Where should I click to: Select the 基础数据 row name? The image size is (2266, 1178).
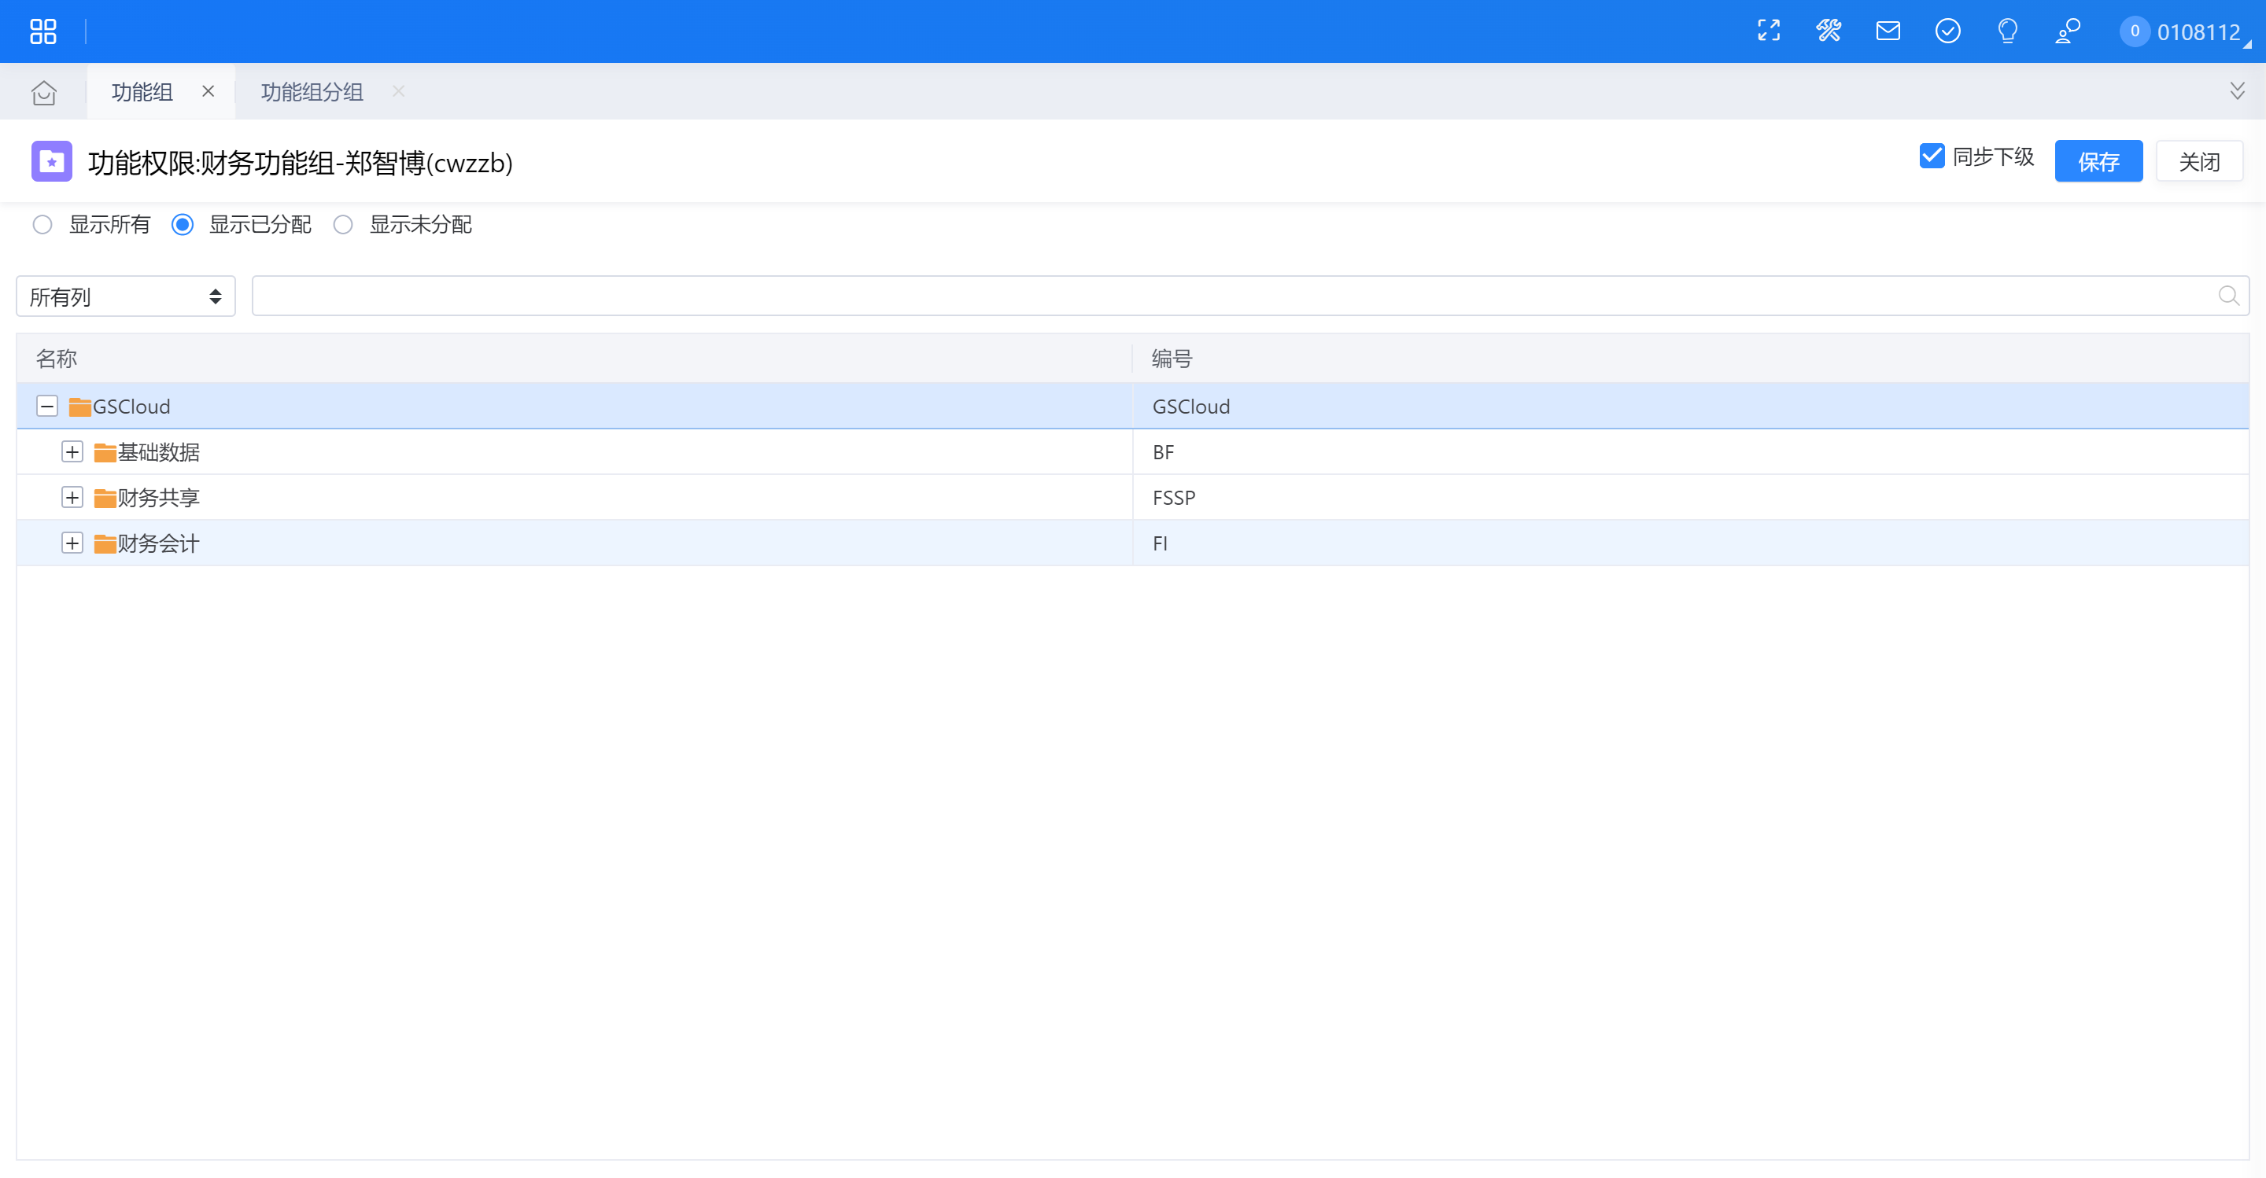coord(159,453)
